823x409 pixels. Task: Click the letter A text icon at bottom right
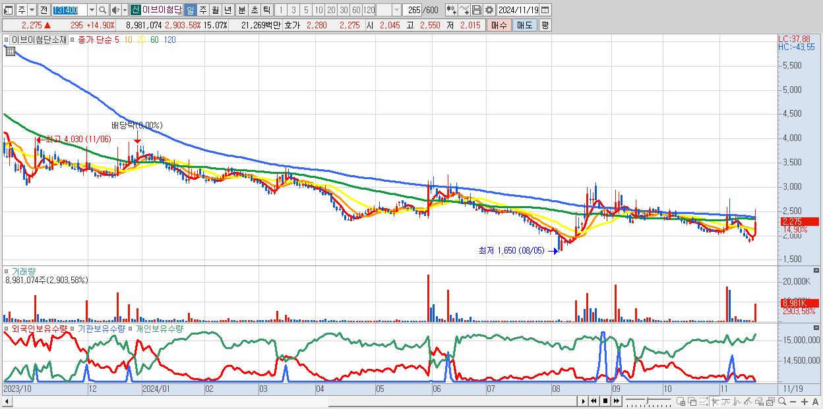[815, 401]
